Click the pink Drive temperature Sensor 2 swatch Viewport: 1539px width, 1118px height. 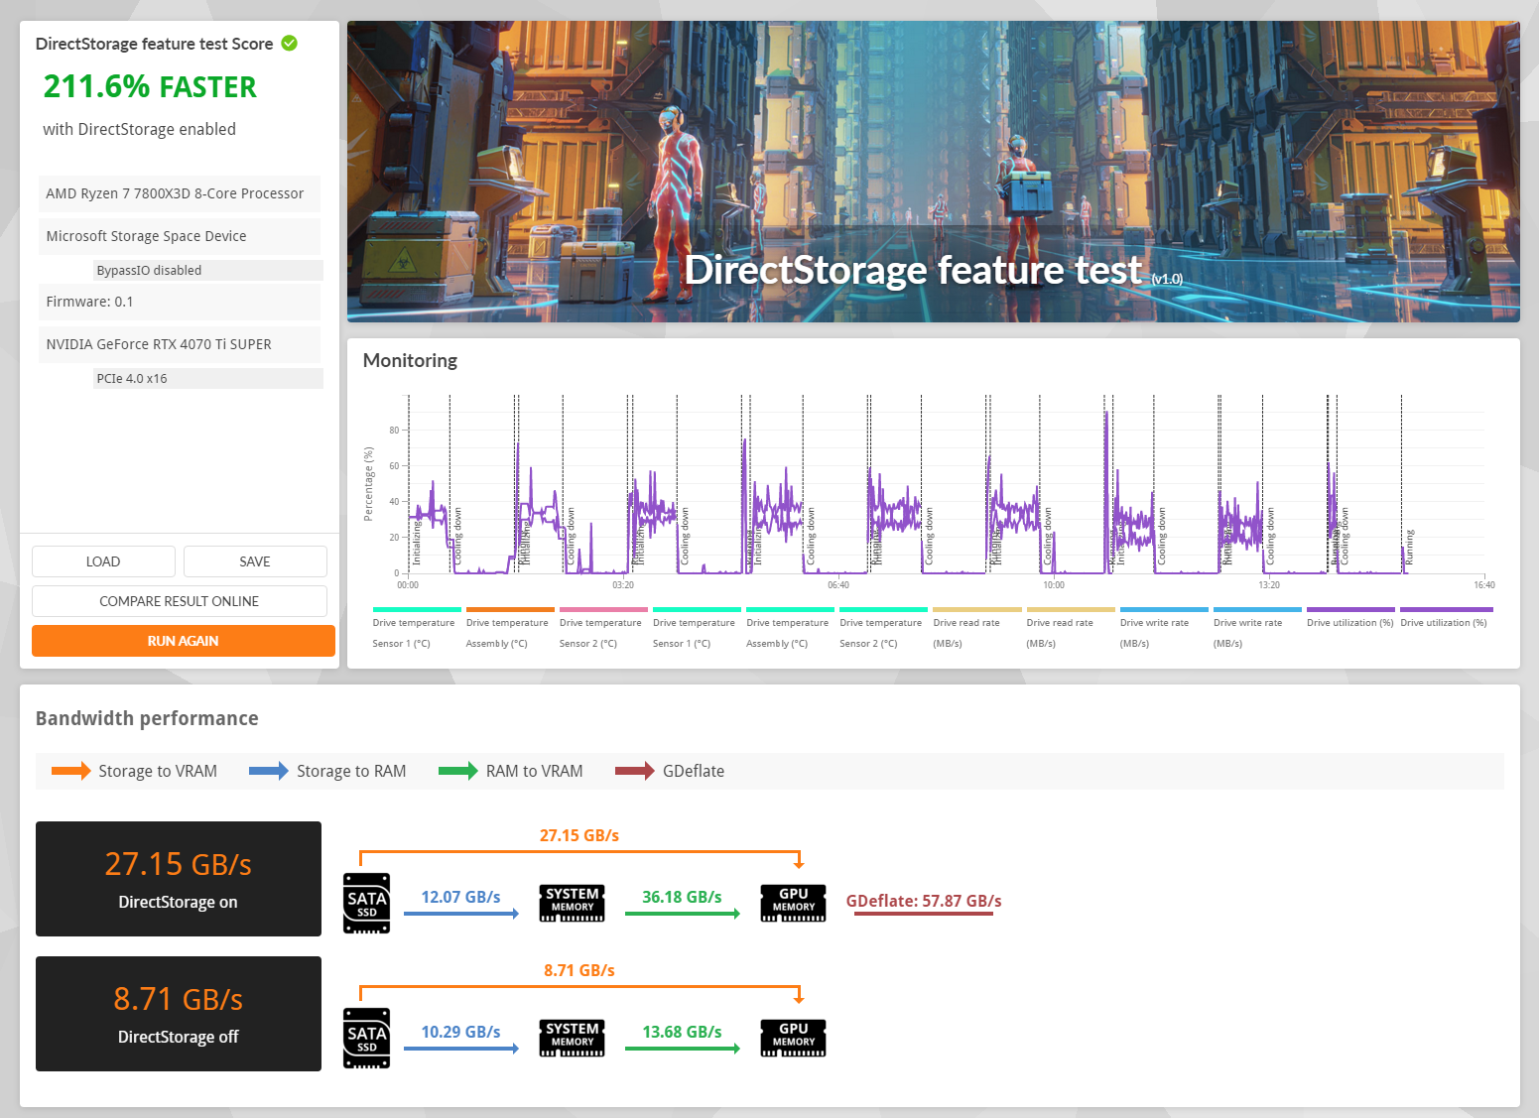point(603,610)
